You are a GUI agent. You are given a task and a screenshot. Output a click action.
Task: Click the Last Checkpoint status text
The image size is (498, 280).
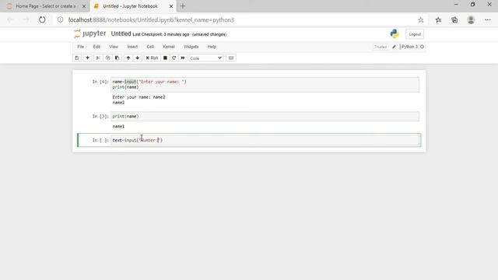(x=161, y=34)
